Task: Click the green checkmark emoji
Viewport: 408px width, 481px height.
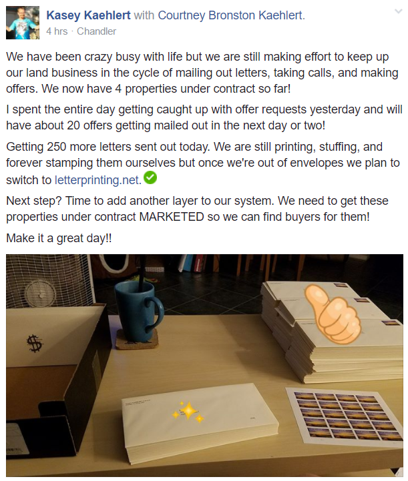Action: (x=150, y=178)
